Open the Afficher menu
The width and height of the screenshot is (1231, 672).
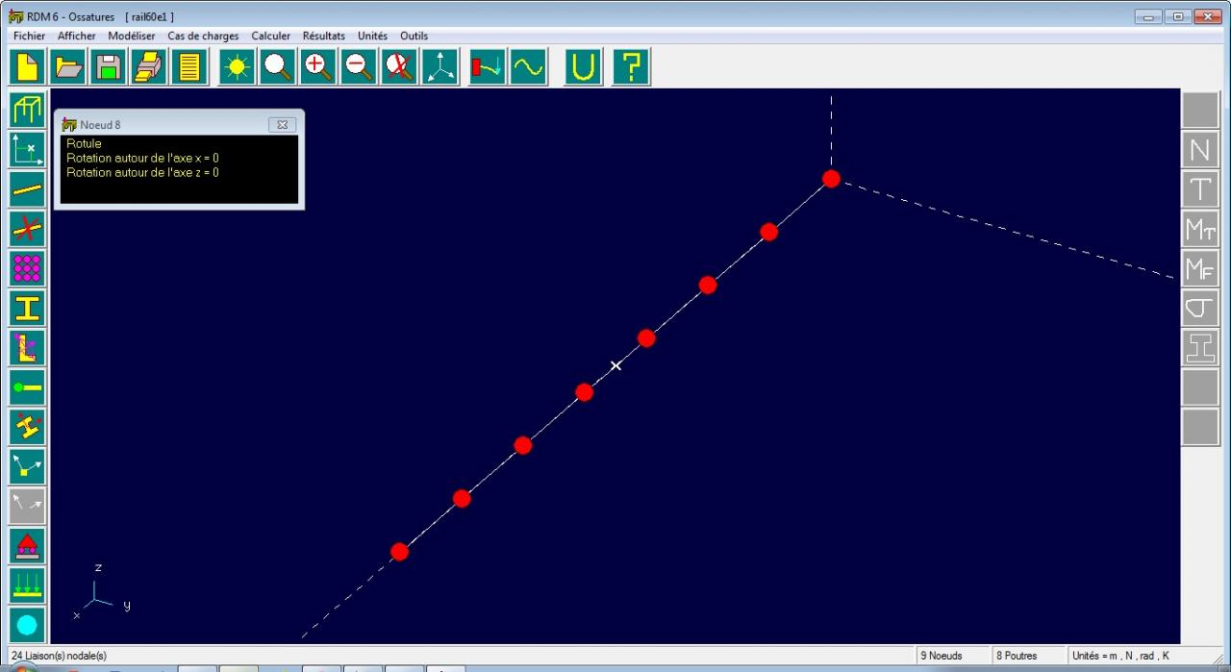coord(77,36)
